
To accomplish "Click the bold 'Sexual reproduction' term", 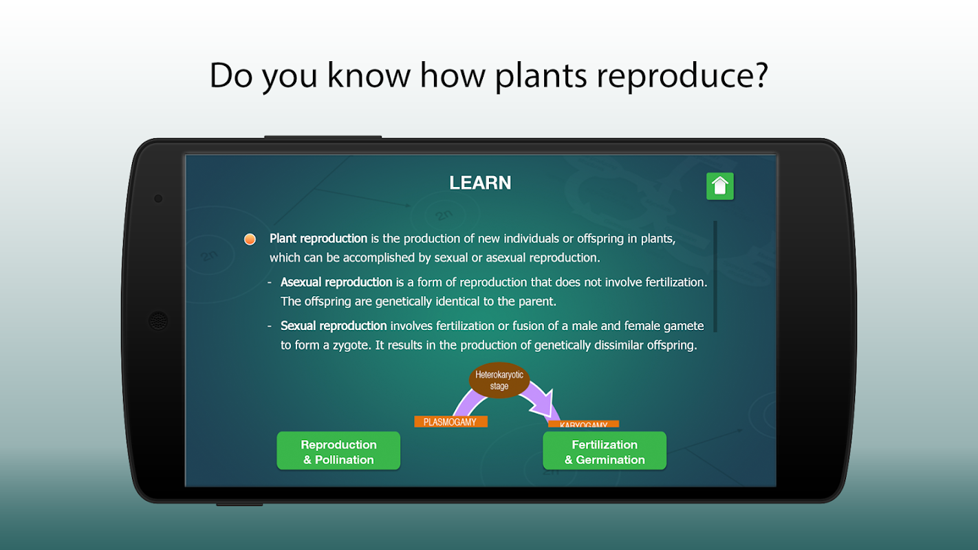I will (x=334, y=326).
